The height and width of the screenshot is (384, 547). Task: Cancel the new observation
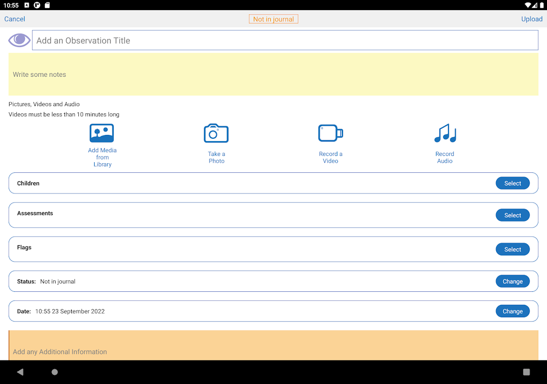[x=14, y=19]
